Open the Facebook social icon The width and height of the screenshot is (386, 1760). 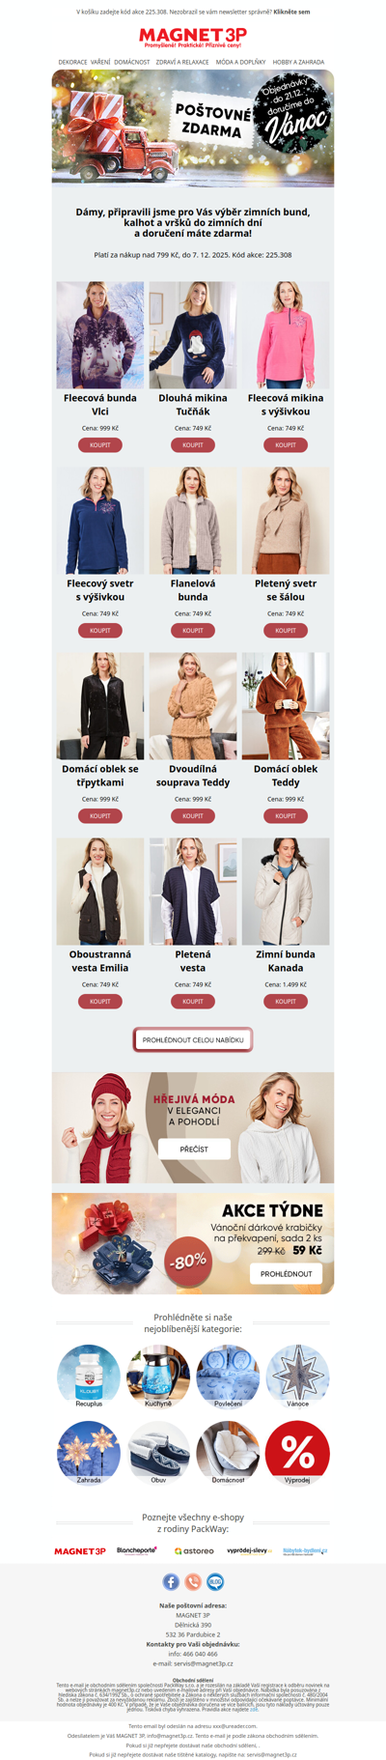[x=171, y=1581]
